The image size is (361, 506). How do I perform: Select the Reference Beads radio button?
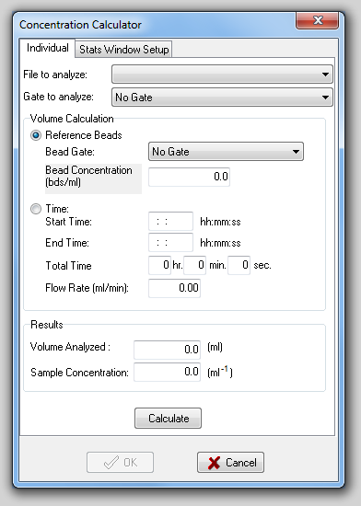point(36,135)
